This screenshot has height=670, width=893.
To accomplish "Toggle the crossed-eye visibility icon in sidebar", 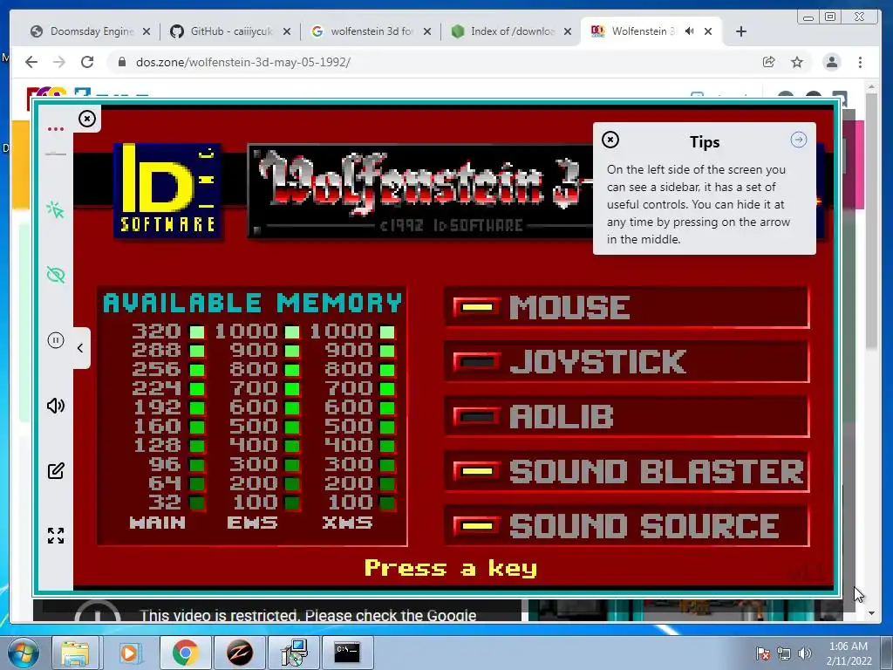I will [x=56, y=275].
